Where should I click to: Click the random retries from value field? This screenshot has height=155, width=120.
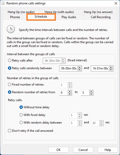(64, 93)
